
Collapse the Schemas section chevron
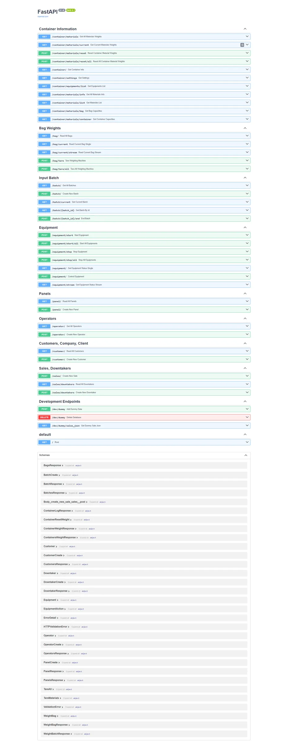[246, 455]
